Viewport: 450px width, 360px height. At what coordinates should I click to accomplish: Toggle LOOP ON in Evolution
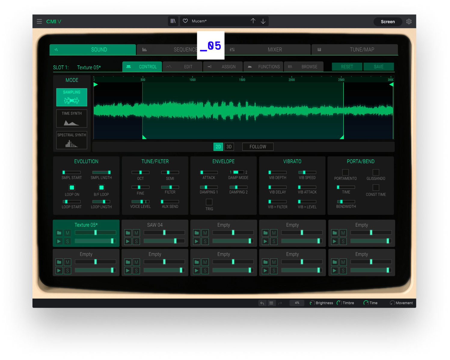coord(72,188)
